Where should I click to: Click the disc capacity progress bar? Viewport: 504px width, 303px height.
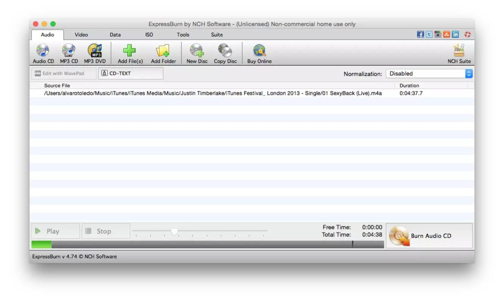click(208, 245)
